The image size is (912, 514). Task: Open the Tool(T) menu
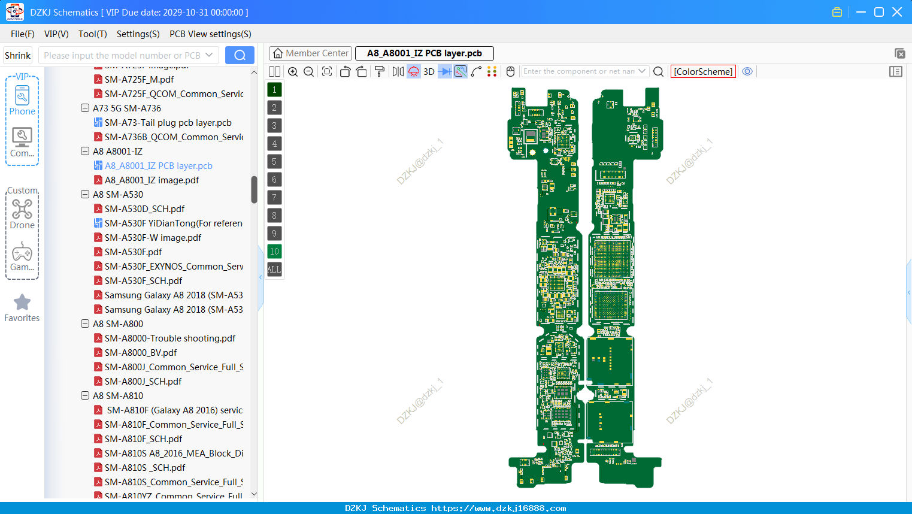93,34
